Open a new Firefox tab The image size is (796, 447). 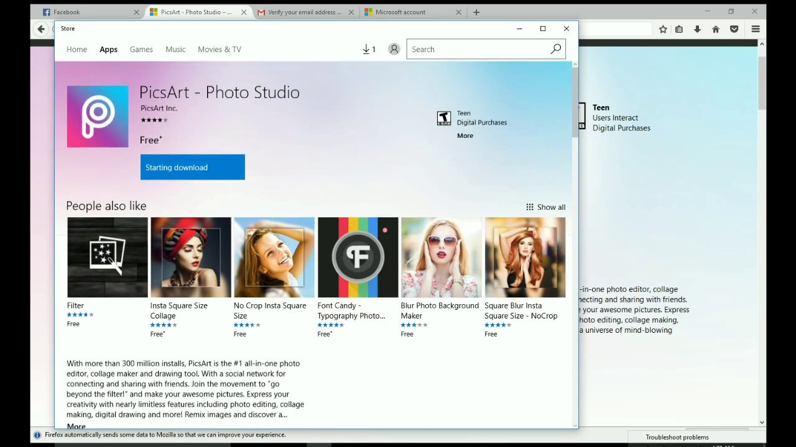coord(476,12)
